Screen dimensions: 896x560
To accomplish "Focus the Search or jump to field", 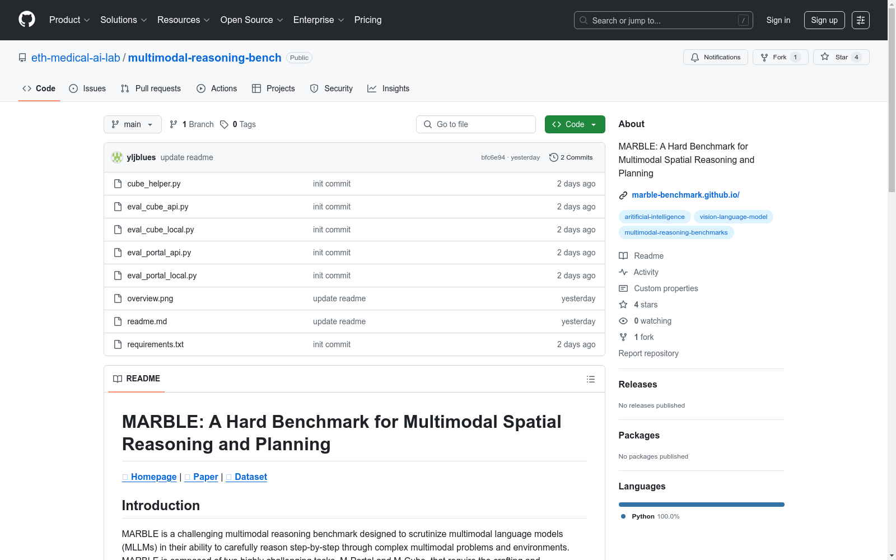I will (664, 20).
